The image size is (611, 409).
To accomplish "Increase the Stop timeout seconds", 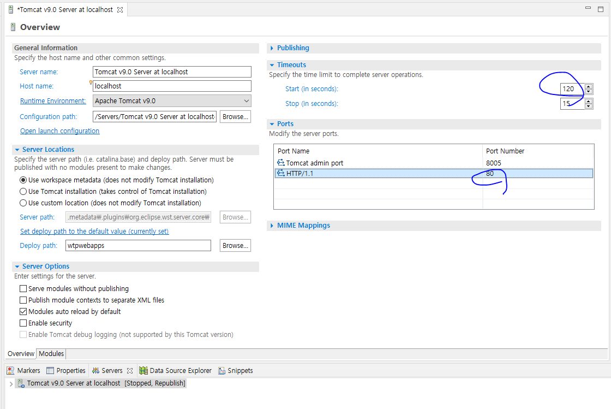I will 589,102.
